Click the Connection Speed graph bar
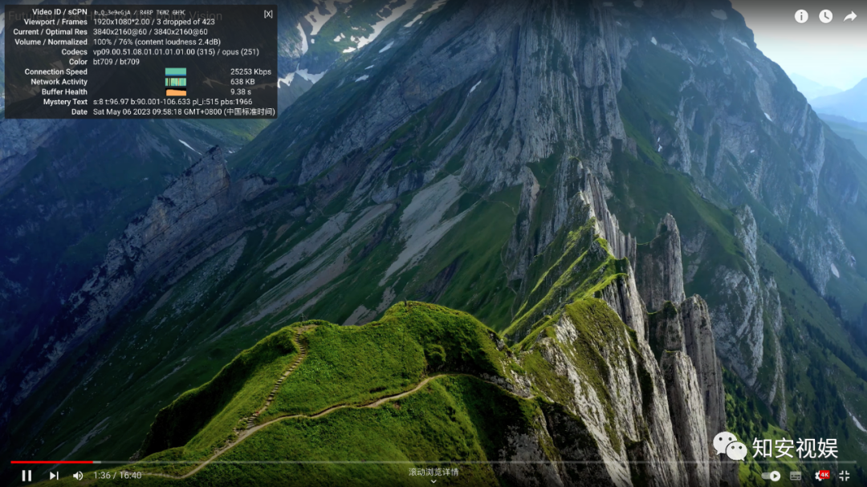This screenshot has height=487, width=867. tap(176, 72)
